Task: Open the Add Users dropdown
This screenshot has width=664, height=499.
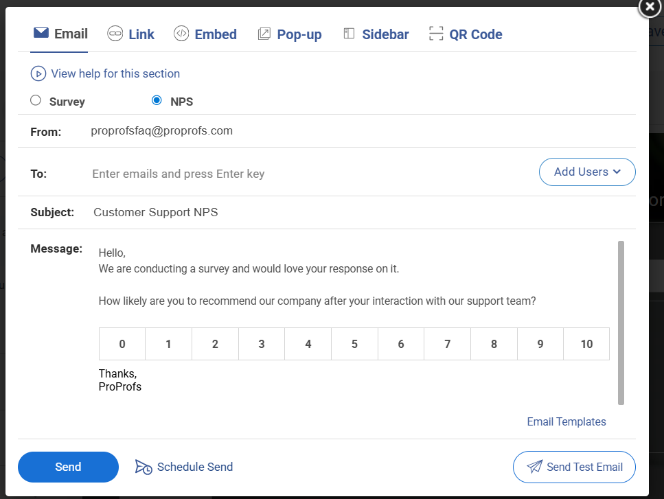Action: coord(587,172)
